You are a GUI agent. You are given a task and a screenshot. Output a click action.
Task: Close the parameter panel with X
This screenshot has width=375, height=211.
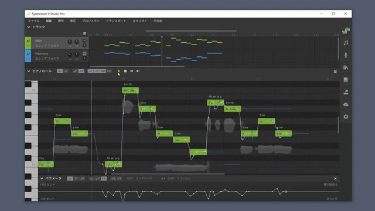[335, 178]
